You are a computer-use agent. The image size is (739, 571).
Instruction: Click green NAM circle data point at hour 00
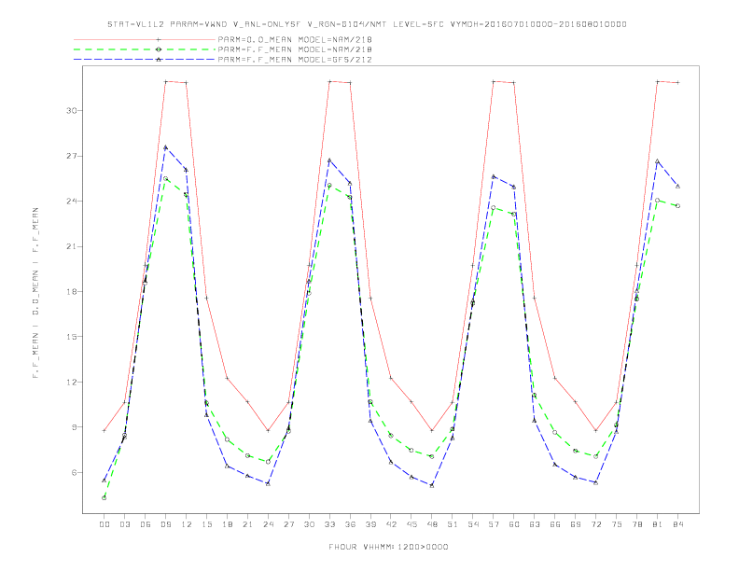tap(105, 498)
